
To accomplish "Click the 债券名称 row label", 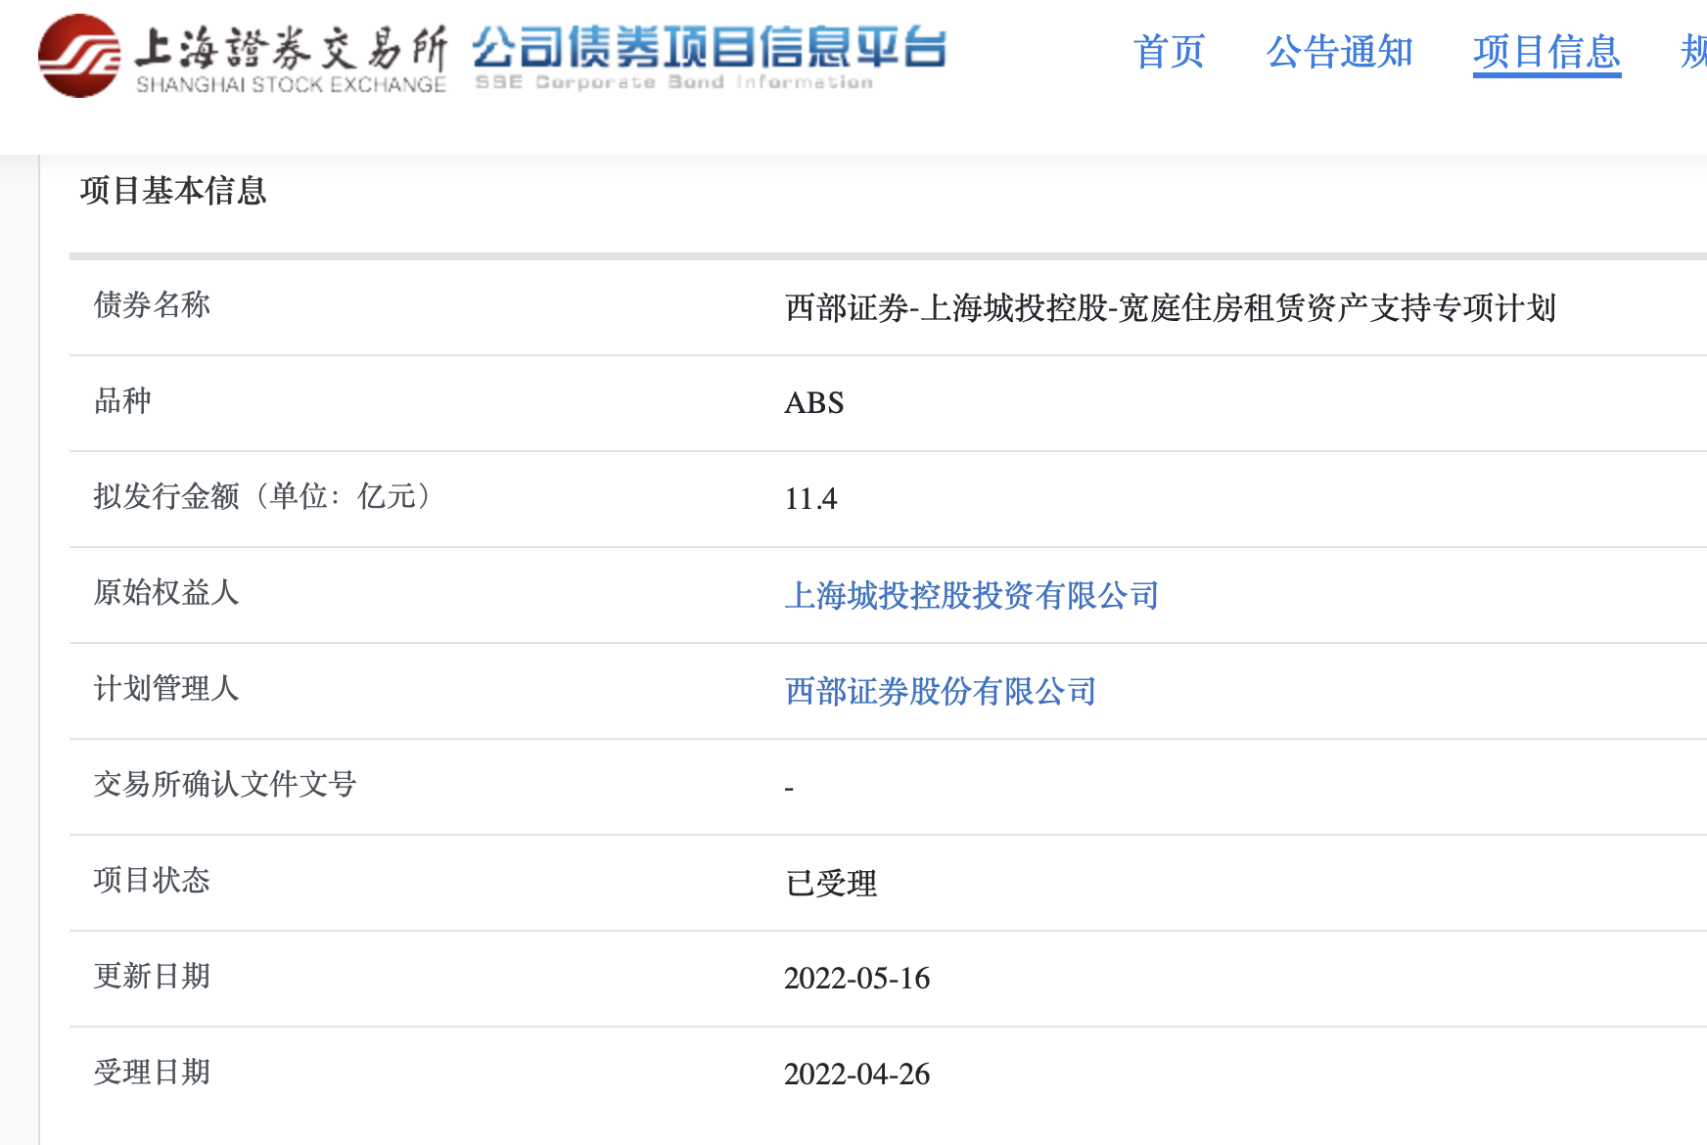I will click(152, 304).
